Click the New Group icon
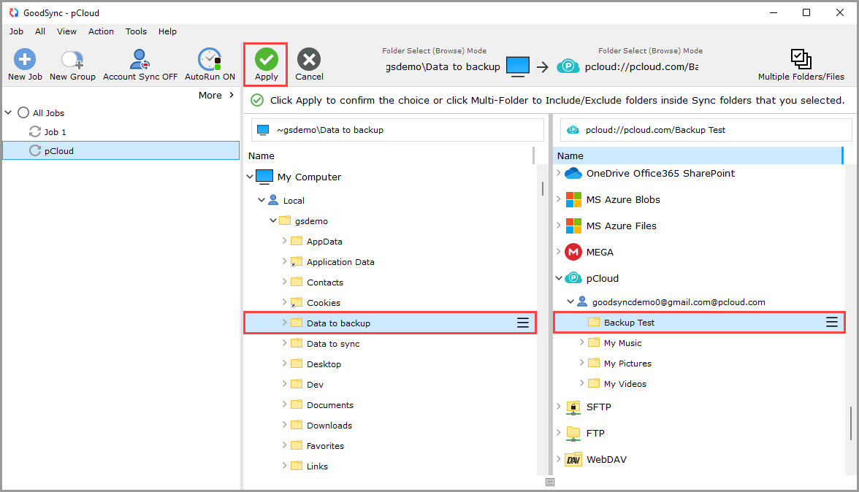The image size is (859, 492). click(72, 59)
